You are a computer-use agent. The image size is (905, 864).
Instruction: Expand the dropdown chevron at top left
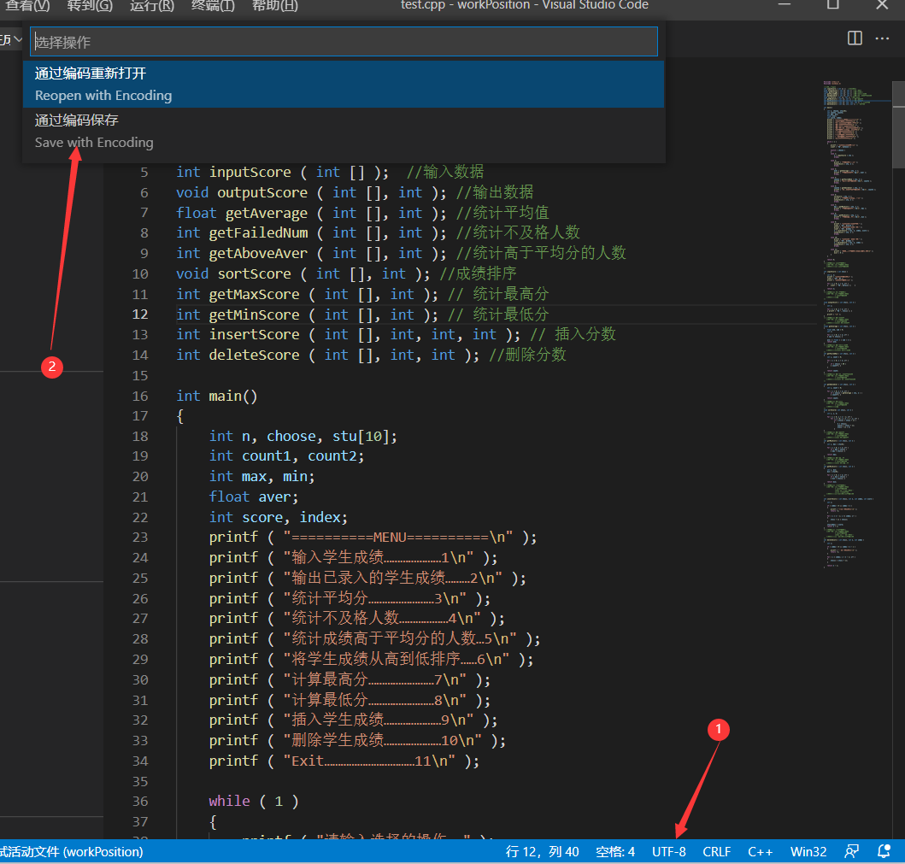click(18, 39)
